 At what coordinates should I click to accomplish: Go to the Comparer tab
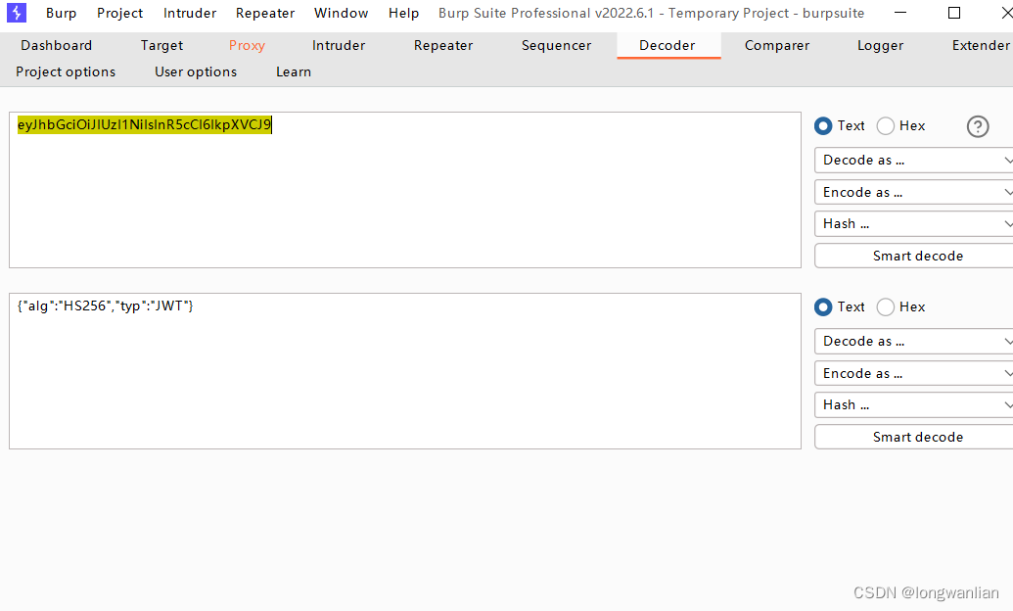click(x=776, y=45)
